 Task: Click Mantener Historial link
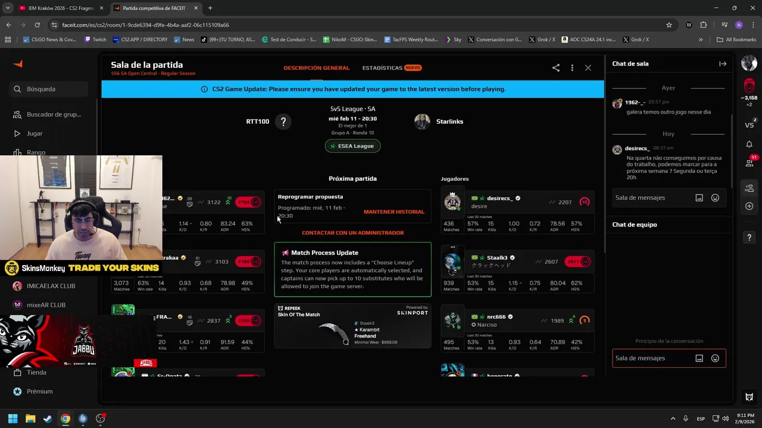[394, 212]
